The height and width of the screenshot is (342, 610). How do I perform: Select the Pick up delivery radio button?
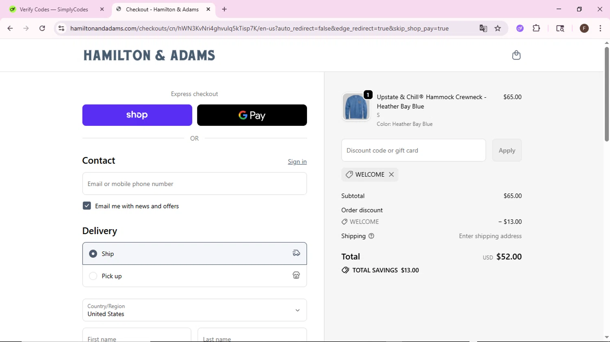(x=93, y=276)
